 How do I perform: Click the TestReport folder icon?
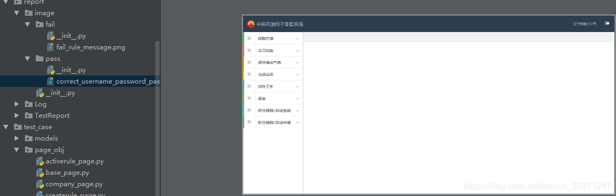click(x=28, y=116)
